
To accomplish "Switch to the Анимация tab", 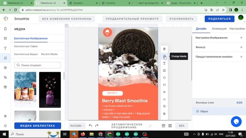I will tap(219, 29).
